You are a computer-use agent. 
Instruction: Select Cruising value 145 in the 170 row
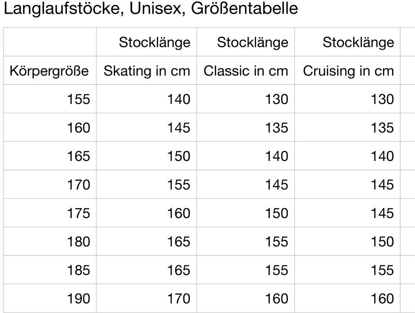(x=382, y=185)
